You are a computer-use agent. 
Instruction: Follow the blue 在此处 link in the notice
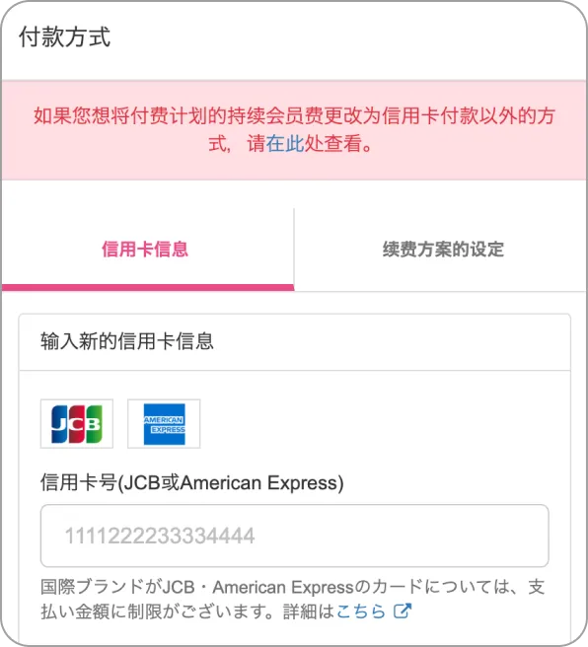[x=285, y=144]
